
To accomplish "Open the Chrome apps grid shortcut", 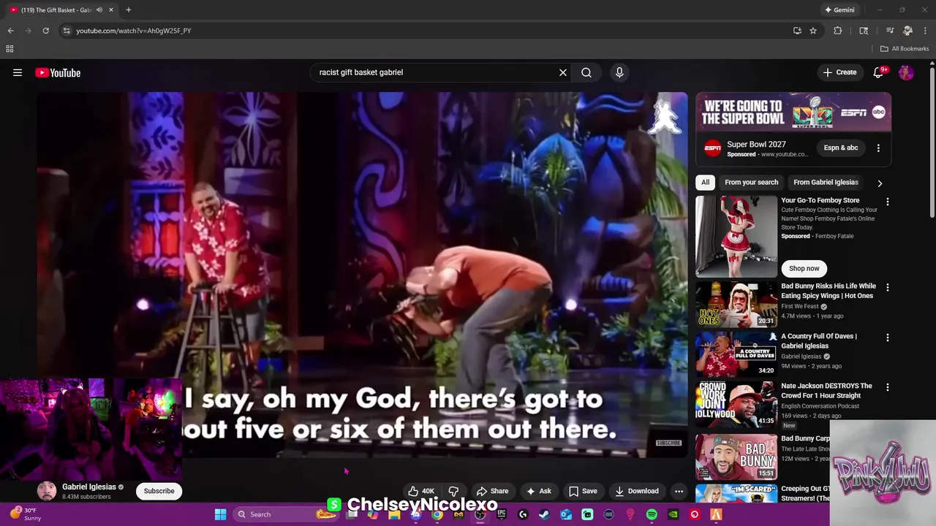I will click(x=10, y=49).
